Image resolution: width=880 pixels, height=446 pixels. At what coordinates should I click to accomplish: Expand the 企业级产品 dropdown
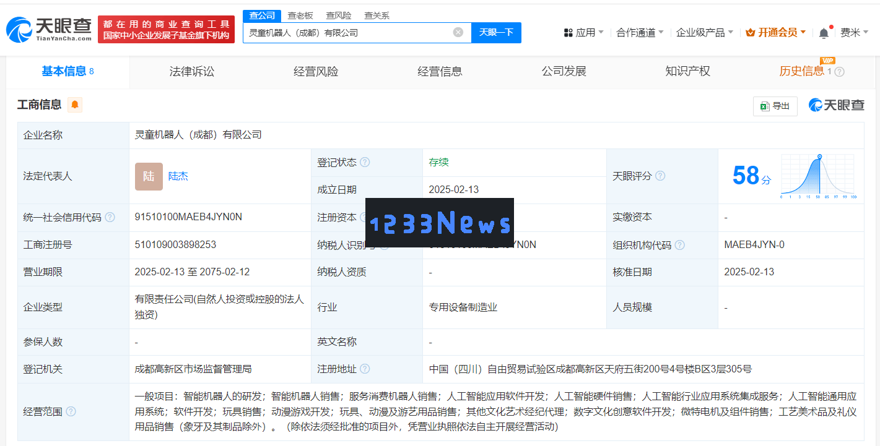pos(705,33)
